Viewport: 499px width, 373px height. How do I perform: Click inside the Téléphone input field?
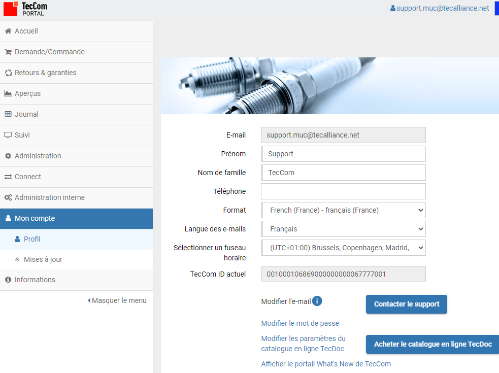[343, 191]
